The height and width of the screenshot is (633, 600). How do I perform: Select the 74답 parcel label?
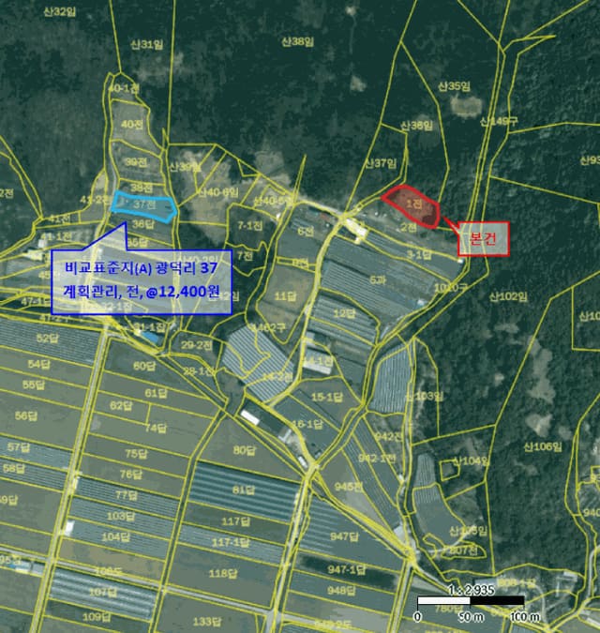click(156, 428)
